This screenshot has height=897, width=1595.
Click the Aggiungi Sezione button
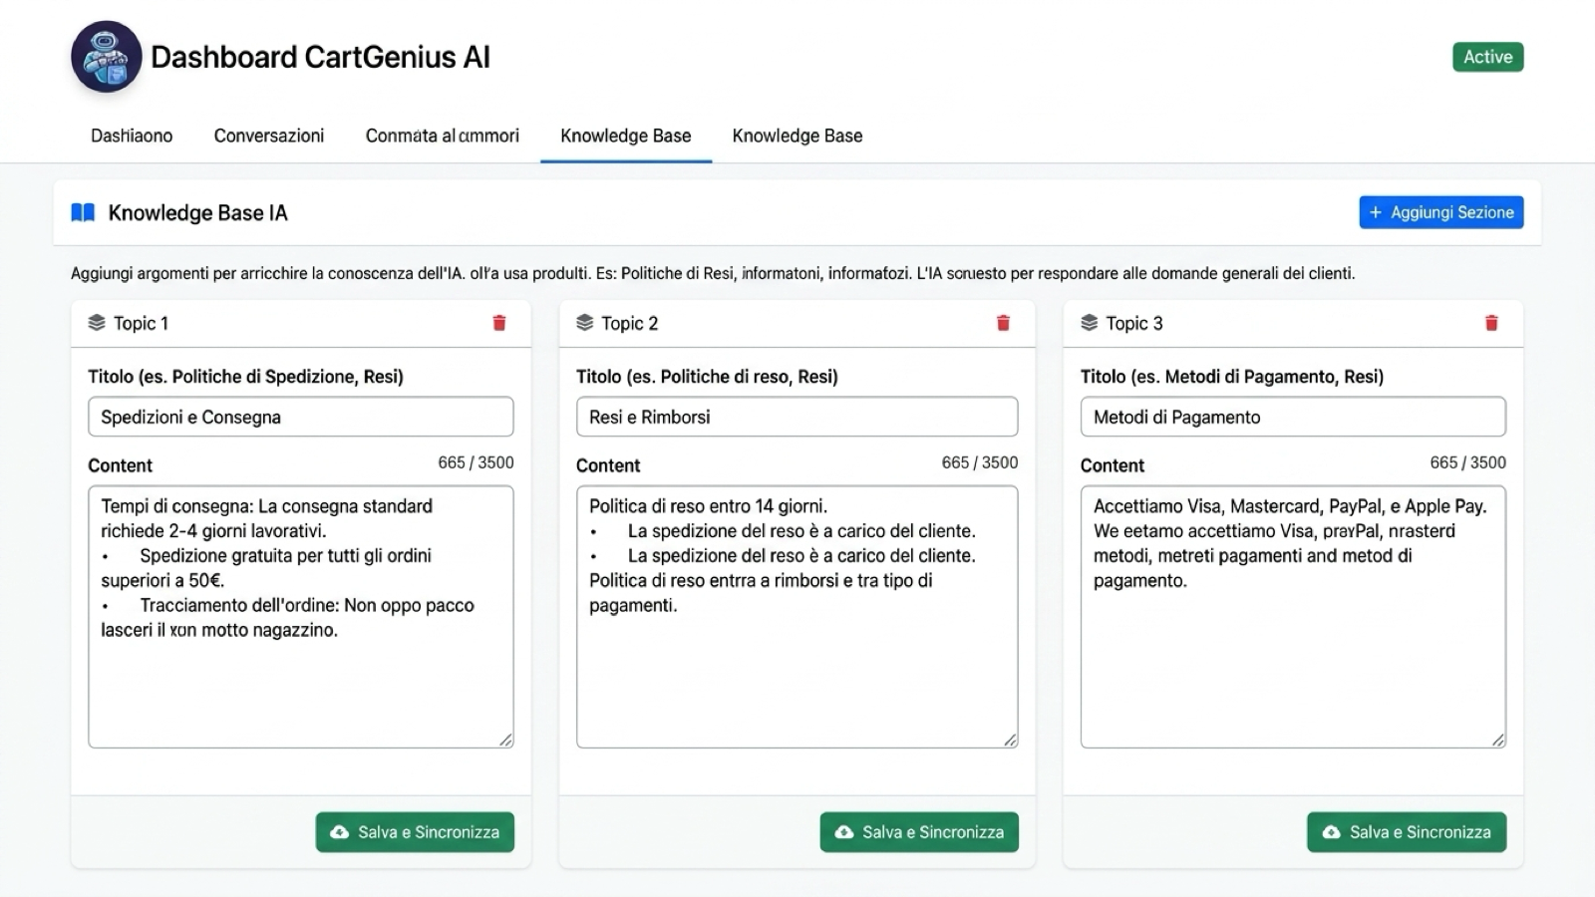(x=1441, y=212)
